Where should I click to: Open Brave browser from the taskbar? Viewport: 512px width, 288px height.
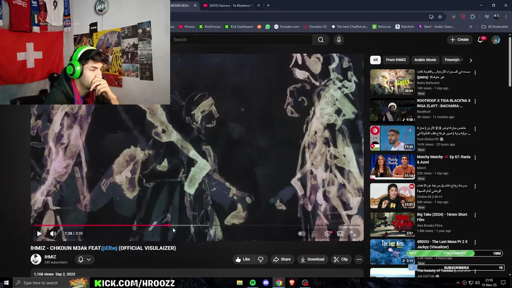(x=292, y=283)
